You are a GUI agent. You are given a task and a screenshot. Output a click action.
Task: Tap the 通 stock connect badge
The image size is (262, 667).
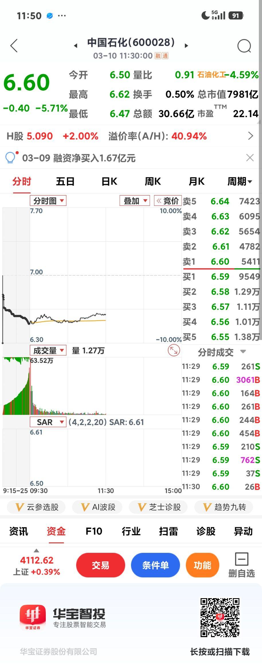(x=165, y=56)
